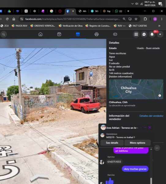This screenshot has height=184, width=166.
Task: Switch to the WhatsApp browser tab
Action: coord(119,11)
